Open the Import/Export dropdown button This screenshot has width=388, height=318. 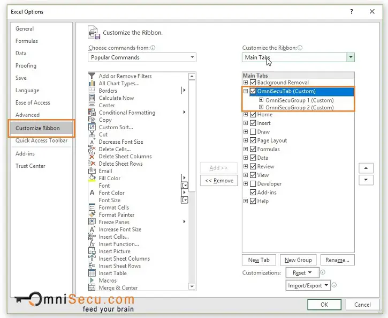[308, 285]
